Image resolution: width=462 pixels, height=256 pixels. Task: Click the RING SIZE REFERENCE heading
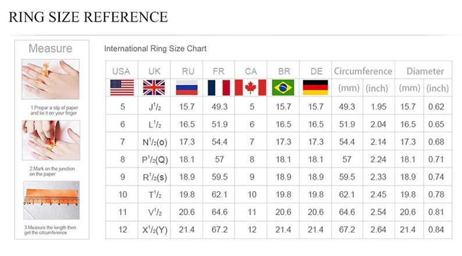click(88, 17)
